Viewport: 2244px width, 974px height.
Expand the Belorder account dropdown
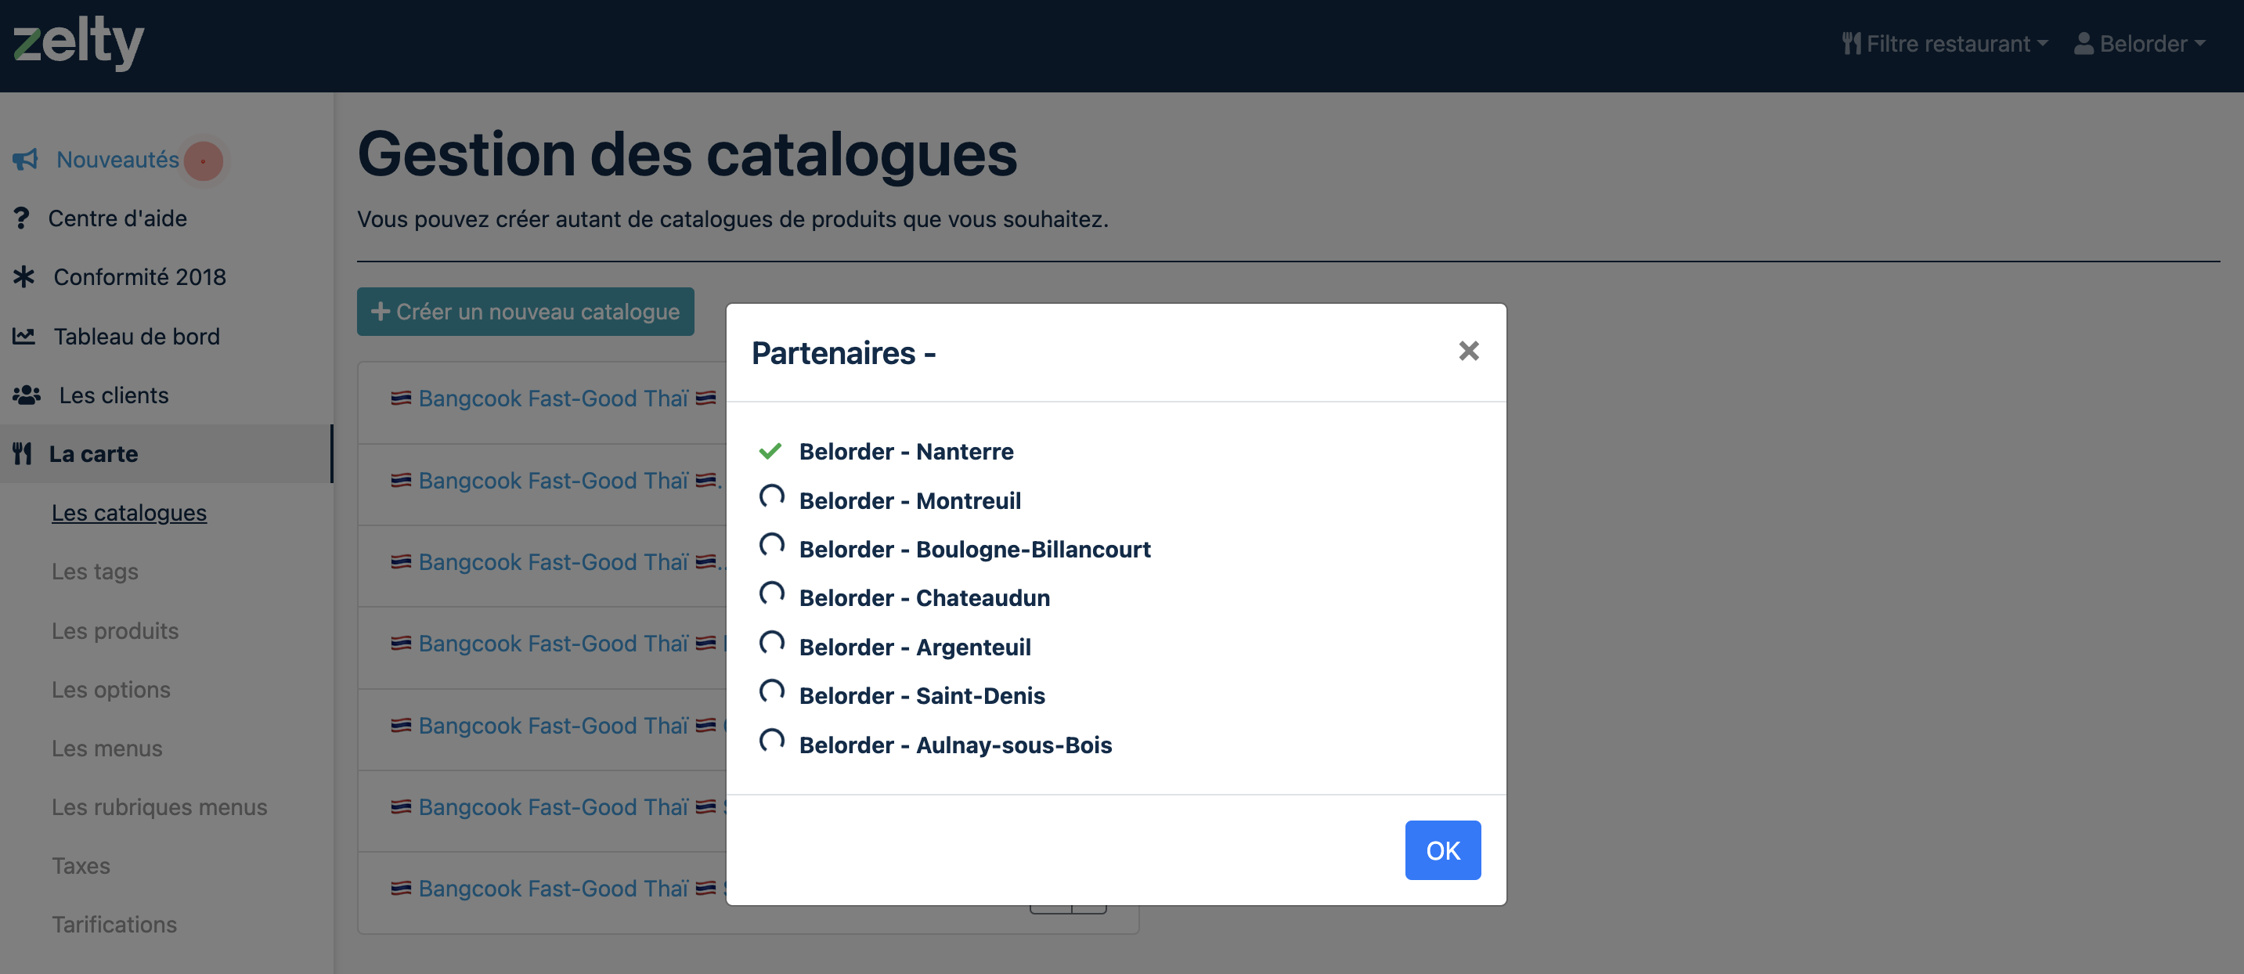[x=2139, y=44]
